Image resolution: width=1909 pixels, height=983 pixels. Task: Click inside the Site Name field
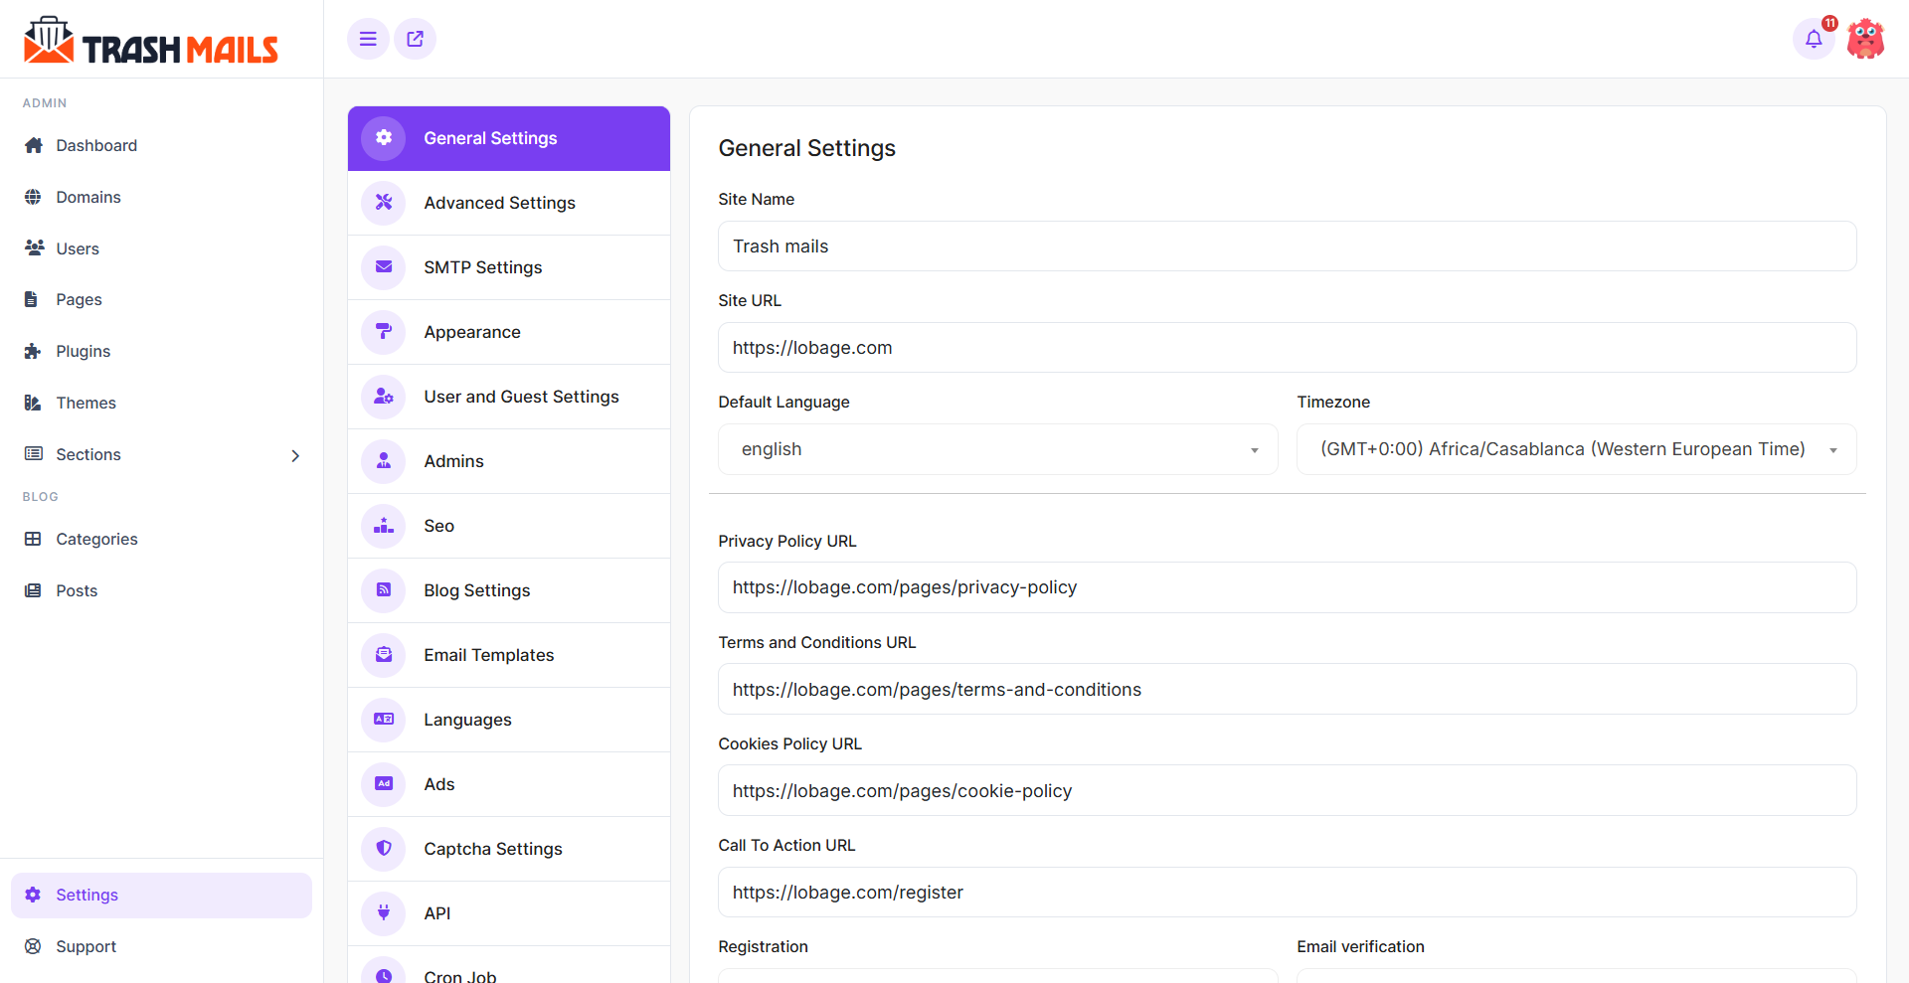click(1287, 246)
